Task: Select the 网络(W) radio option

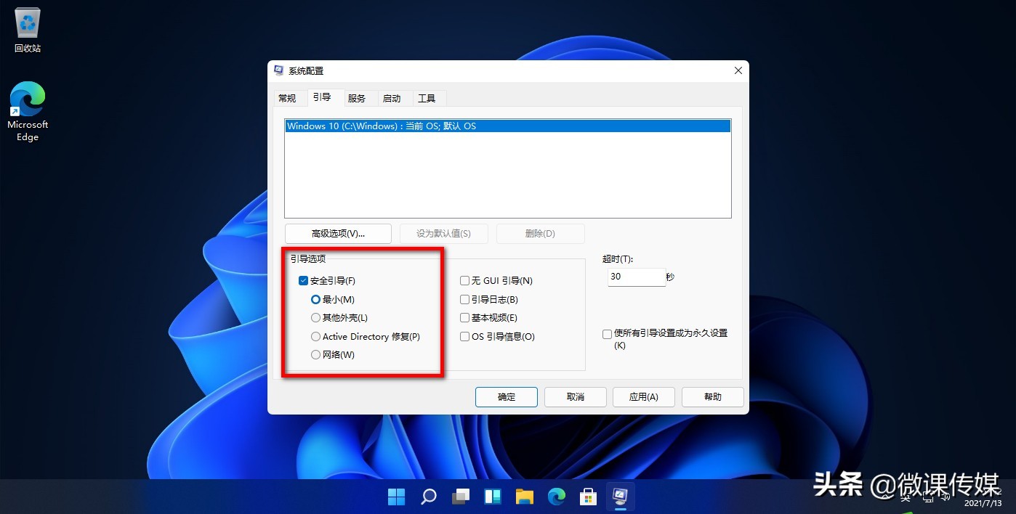Action: pyautogui.click(x=315, y=355)
